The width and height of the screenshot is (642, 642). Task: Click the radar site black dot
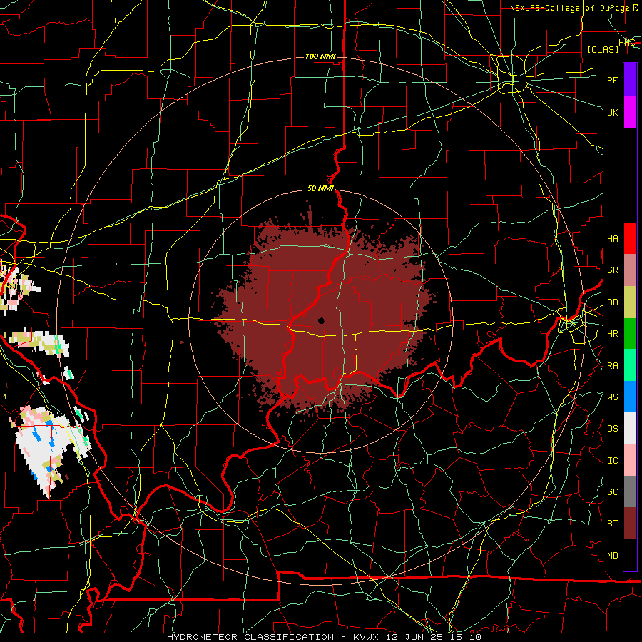click(x=321, y=321)
